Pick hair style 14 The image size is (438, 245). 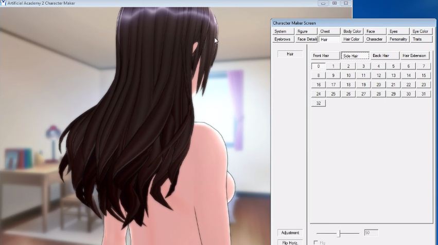[408, 76]
